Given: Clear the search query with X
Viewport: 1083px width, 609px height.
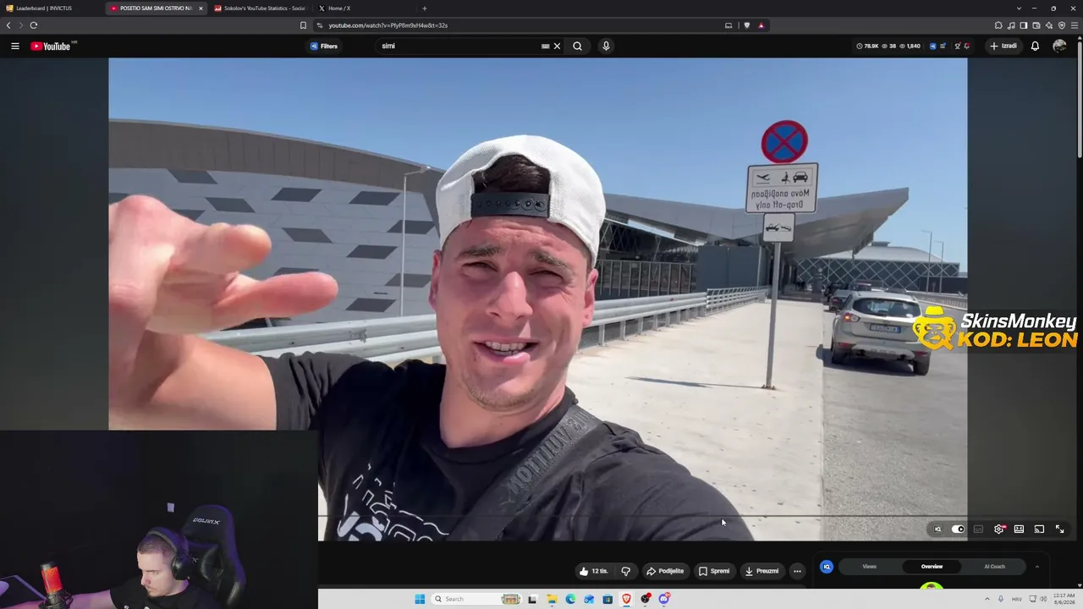Looking at the screenshot, I should 557,46.
